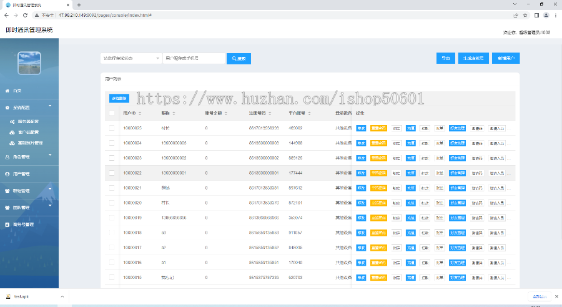Check the box for user 10000020

click(x=112, y=203)
